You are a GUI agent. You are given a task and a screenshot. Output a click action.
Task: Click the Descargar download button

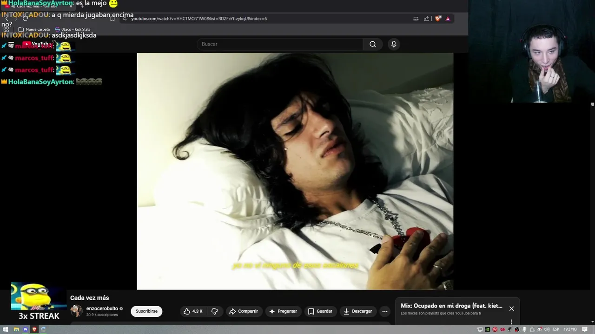tap(357, 311)
